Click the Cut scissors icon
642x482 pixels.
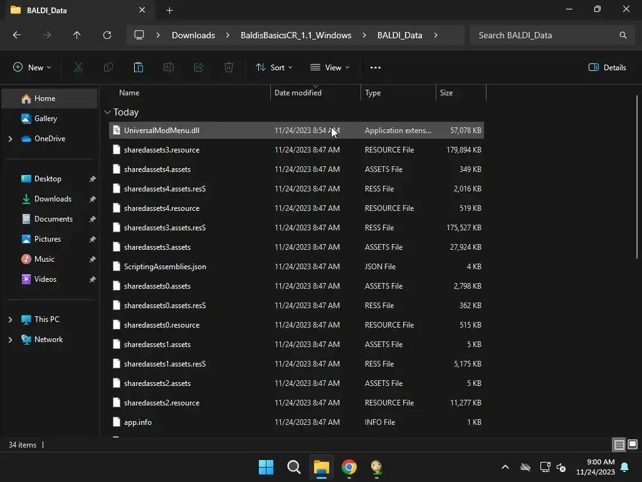(x=78, y=67)
